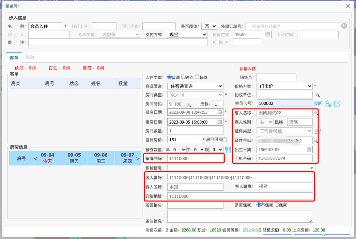Viewport: 356px width, 239px height.
Task: Click the 会员卡号 field showing 100002
Action: (x=285, y=103)
